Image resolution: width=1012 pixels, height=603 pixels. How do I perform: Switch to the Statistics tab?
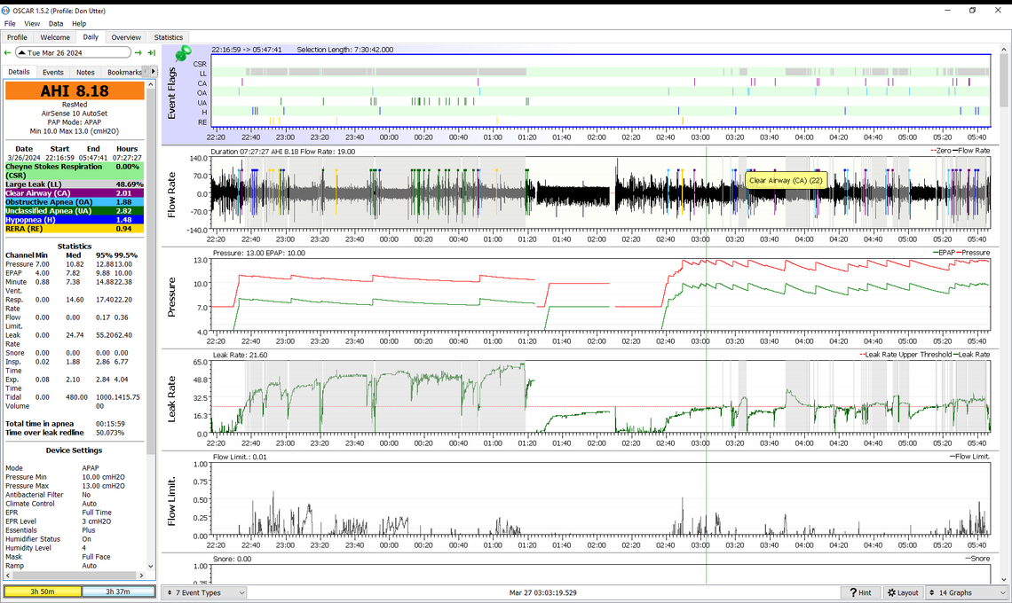[x=169, y=37]
